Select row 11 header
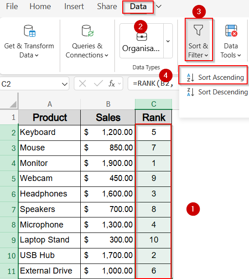The height and width of the screenshot is (279, 249). coord(9,271)
